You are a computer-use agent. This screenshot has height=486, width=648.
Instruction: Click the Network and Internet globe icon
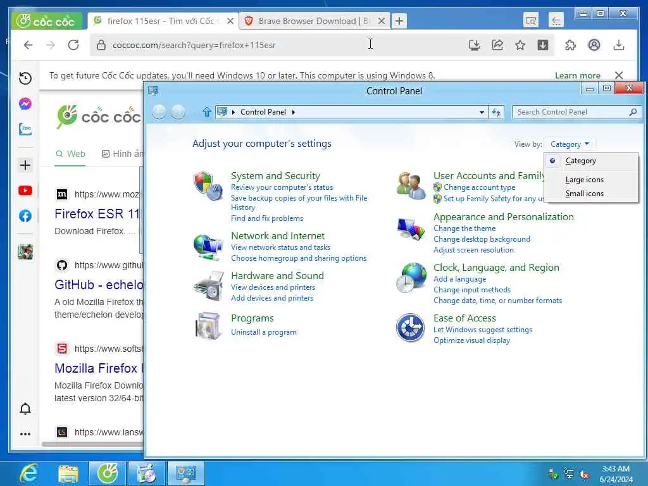click(x=208, y=247)
